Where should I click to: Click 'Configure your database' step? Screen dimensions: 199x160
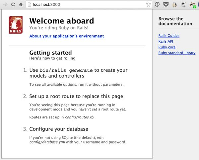tap(59, 129)
